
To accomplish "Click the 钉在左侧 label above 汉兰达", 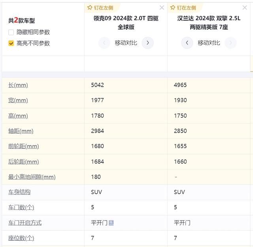I will click(186, 8).
